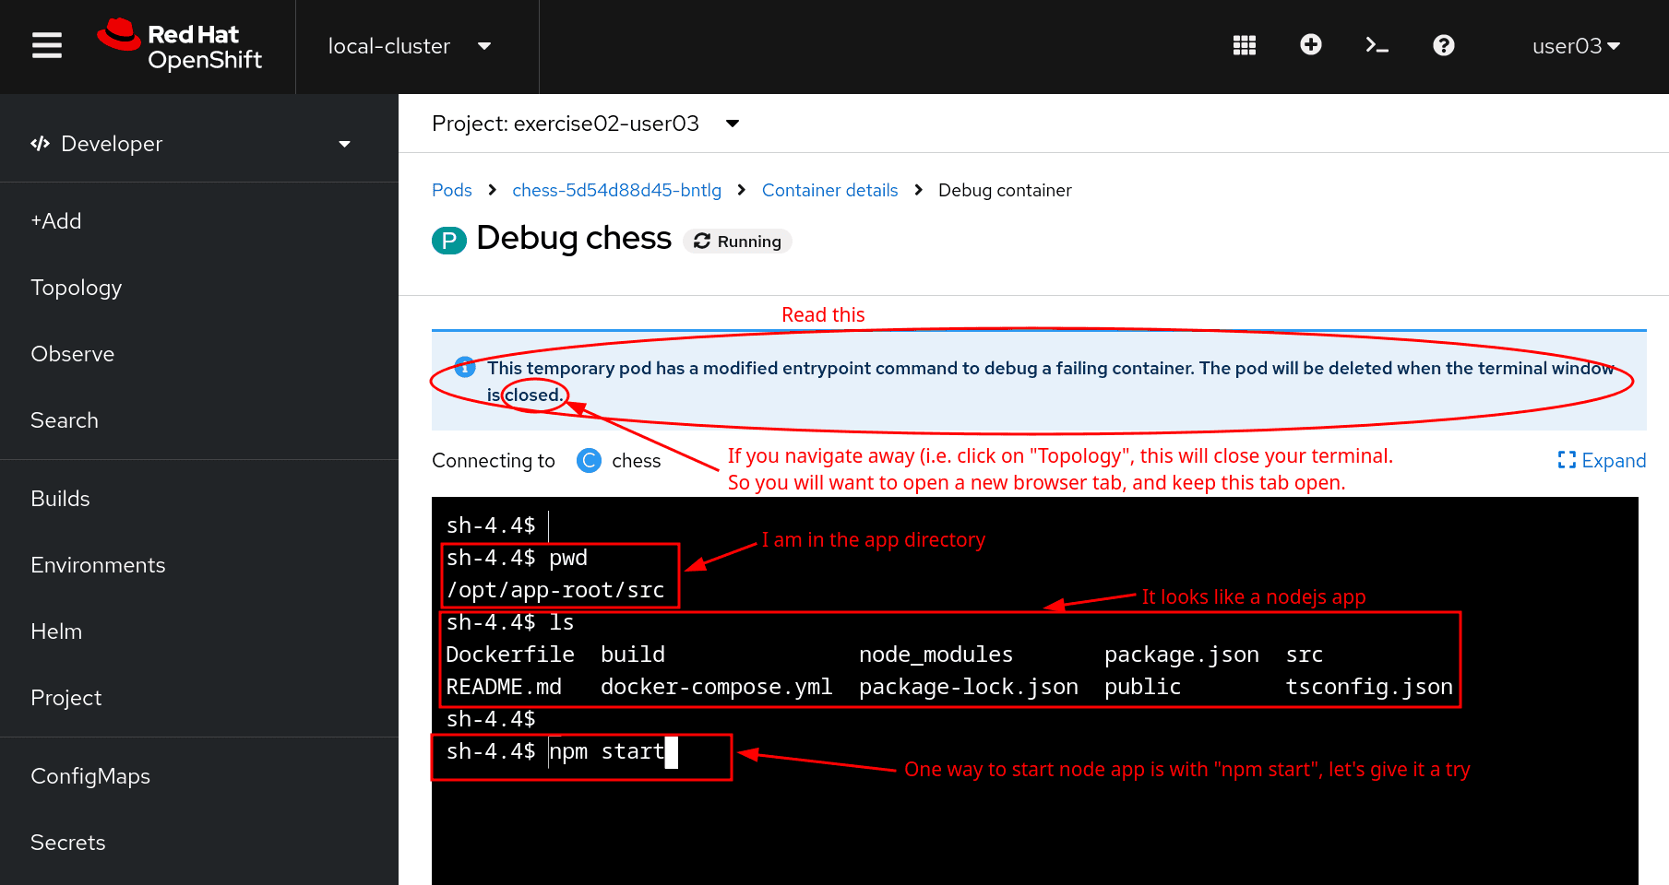
Task: Open the Developer perspective switcher
Action: (x=190, y=144)
